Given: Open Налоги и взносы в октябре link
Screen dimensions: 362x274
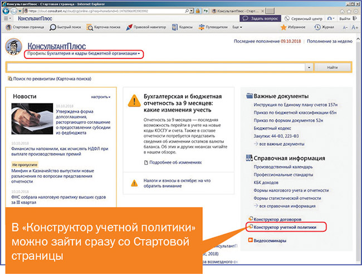Looking at the screenshot, I should (177, 183).
